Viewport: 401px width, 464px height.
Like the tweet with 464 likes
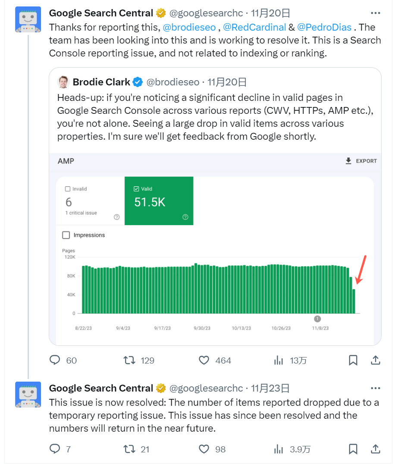pyautogui.click(x=204, y=360)
